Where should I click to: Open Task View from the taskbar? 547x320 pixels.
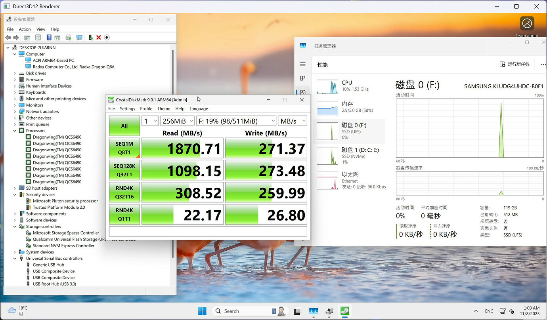pos(297,311)
